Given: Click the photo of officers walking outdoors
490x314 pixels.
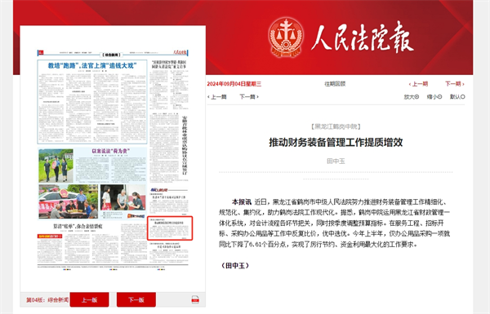Looking at the screenshot, I should tap(56, 166).
